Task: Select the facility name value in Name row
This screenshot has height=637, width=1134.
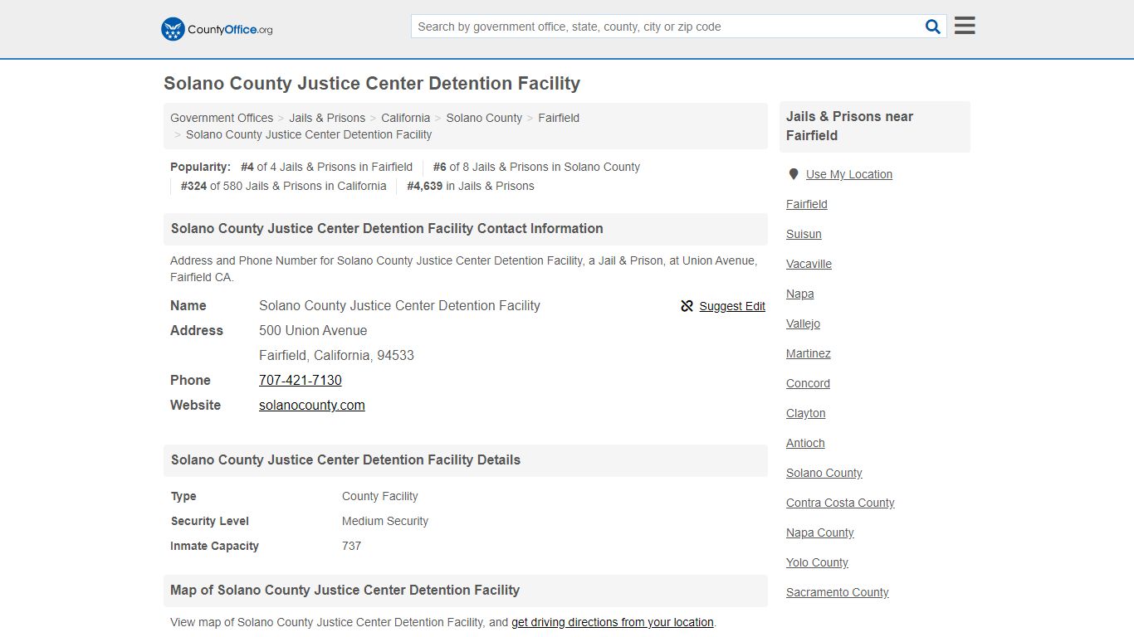Action: tap(399, 305)
